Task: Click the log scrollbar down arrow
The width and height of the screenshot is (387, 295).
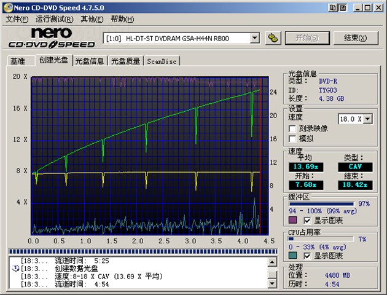Action: (x=272, y=283)
